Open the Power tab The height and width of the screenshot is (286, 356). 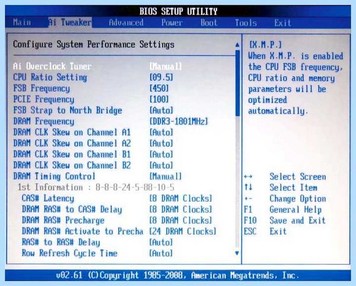(x=172, y=23)
